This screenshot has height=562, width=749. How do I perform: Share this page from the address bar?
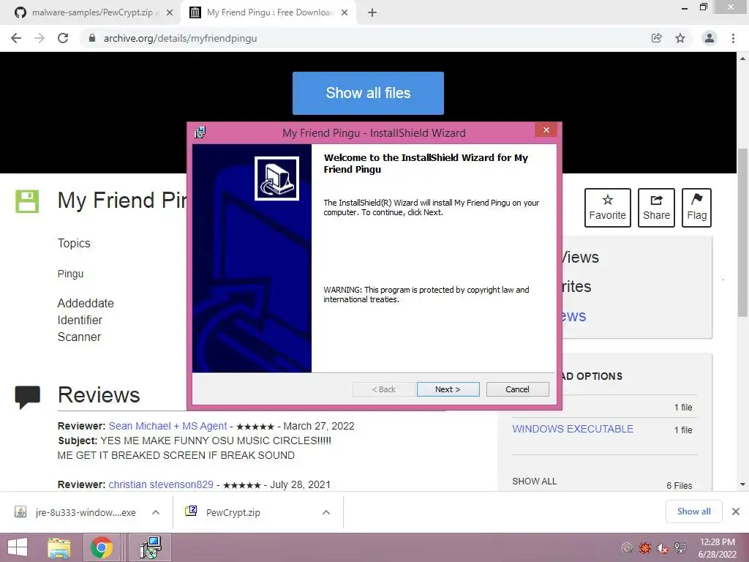[x=657, y=38]
